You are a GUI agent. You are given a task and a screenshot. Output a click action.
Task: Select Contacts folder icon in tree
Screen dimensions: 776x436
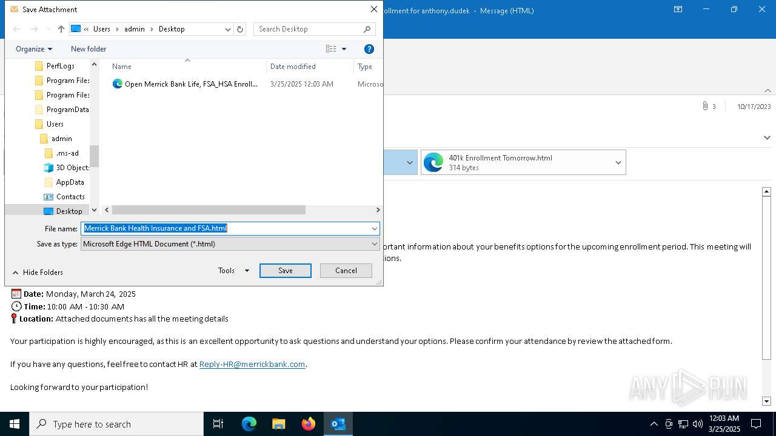48,197
